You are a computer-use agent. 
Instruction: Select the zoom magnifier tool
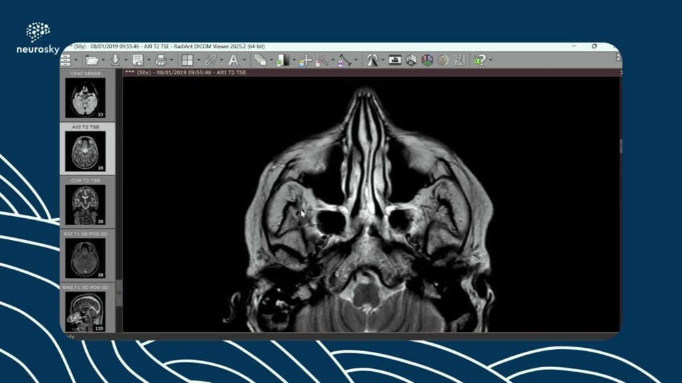pyautogui.click(x=322, y=61)
